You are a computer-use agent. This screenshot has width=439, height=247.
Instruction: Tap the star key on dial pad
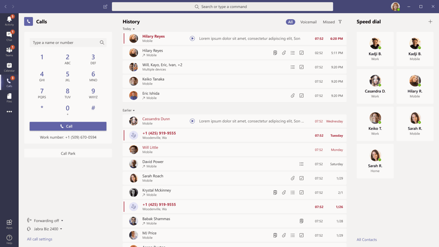[42, 108]
